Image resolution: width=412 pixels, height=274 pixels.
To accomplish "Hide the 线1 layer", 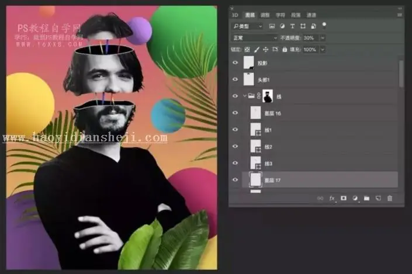I will point(235,130).
